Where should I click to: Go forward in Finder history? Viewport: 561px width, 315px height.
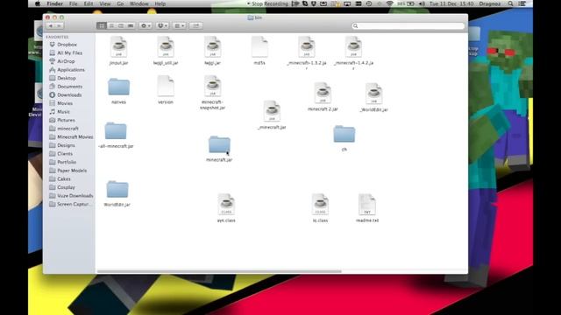pos(60,25)
